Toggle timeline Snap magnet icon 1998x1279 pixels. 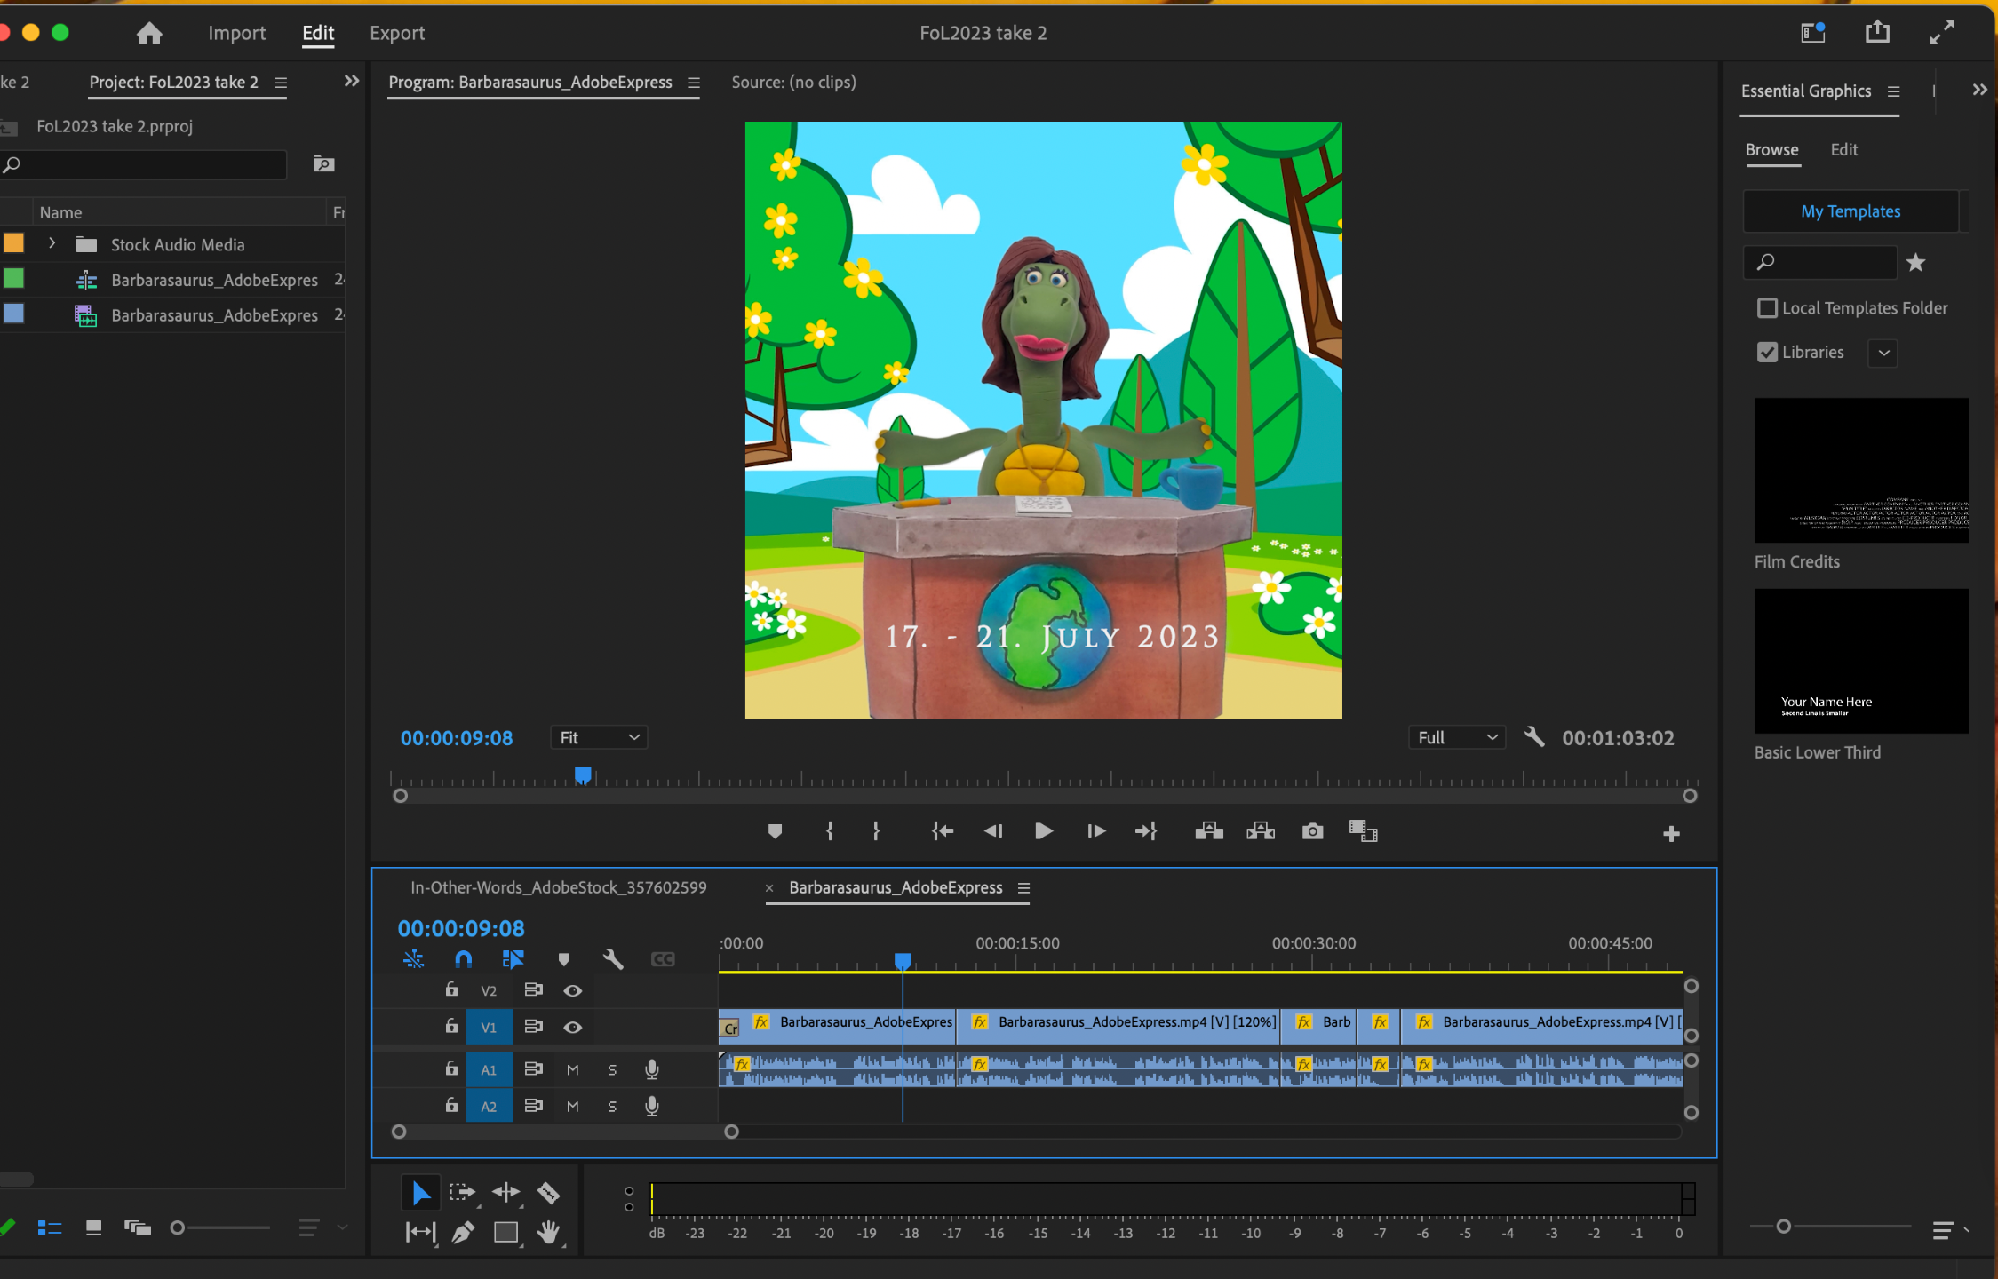tap(463, 959)
